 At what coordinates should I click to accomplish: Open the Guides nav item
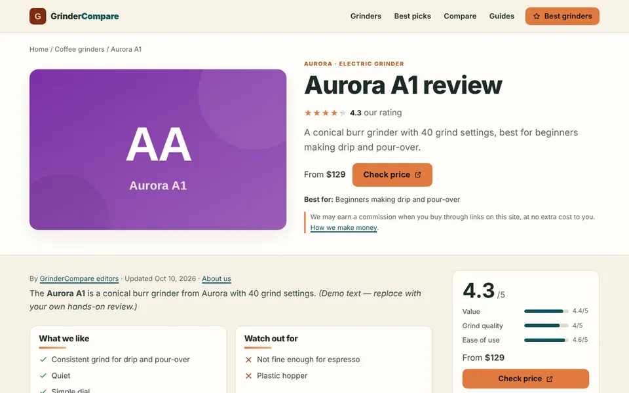[501, 16]
